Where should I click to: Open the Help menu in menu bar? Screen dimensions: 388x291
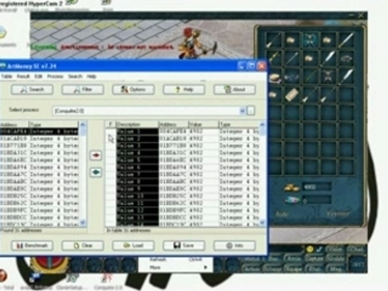91,76
